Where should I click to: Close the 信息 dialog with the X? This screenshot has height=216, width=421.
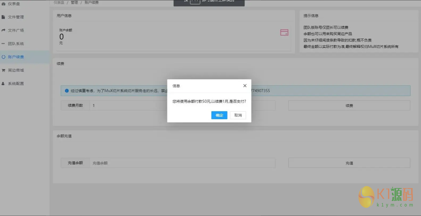coord(245,86)
